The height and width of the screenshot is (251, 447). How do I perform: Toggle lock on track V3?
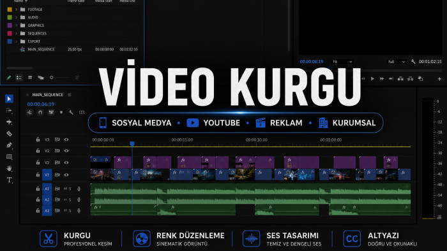click(38, 140)
